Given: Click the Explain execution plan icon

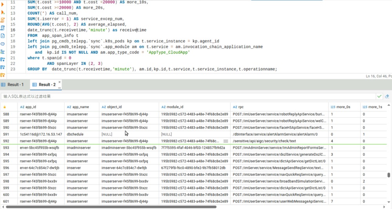Looking at the screenshot, I should [3, 28].
